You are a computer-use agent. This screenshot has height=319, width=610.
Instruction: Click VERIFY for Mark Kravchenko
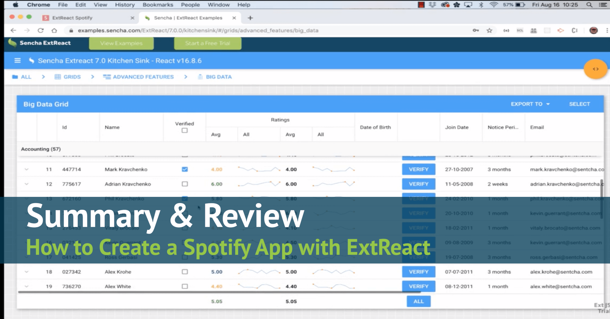tap(418, 169)
